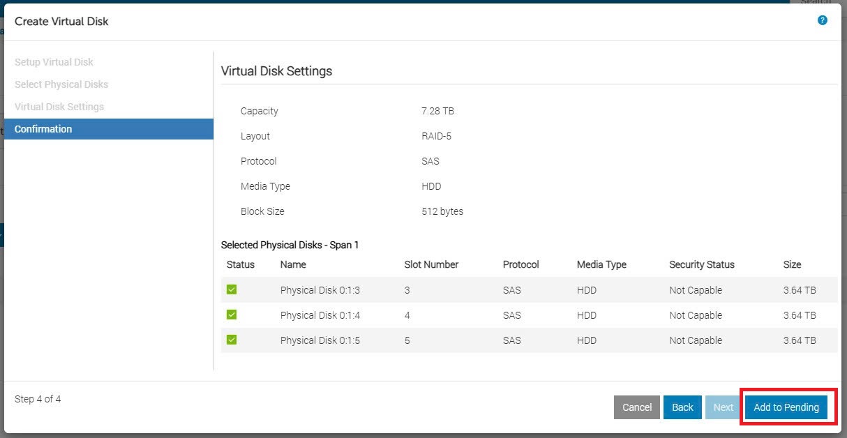Click the 7.28 TB capacity value
Screen dimensions: 847x438
click(x=437, y=111)
